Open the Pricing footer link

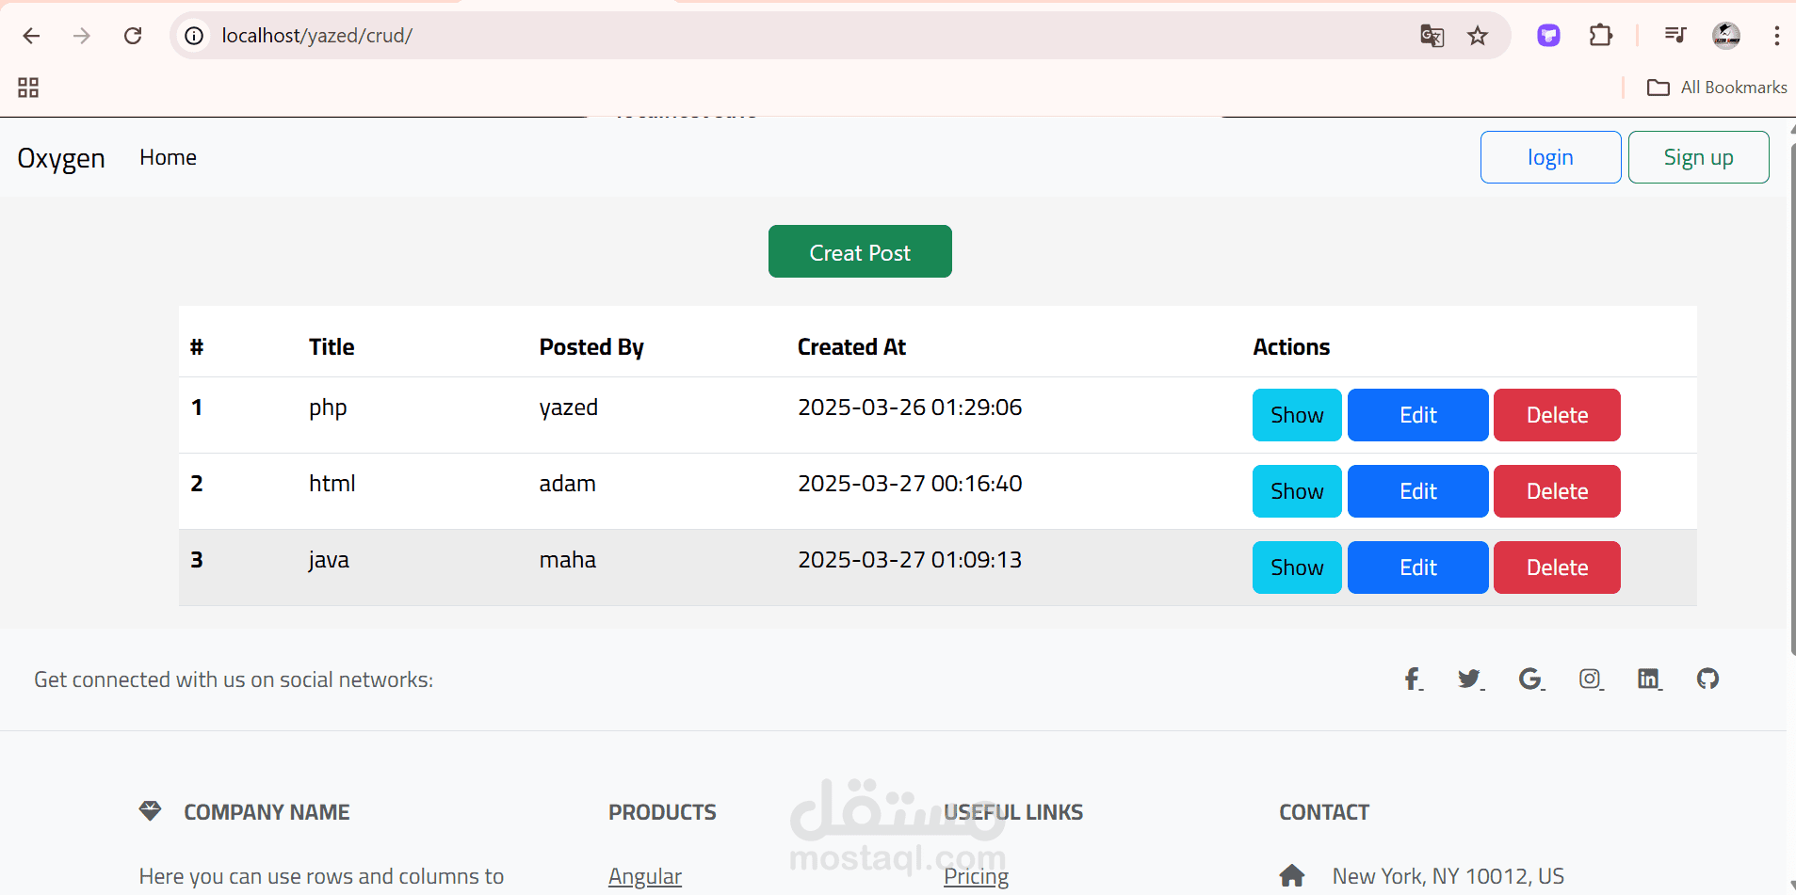(976, 876)
